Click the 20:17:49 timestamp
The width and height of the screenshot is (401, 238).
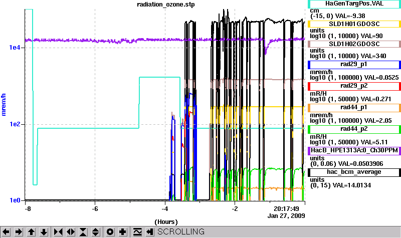point(286,208)
